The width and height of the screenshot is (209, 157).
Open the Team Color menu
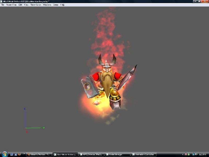click(x=36, y=5)
